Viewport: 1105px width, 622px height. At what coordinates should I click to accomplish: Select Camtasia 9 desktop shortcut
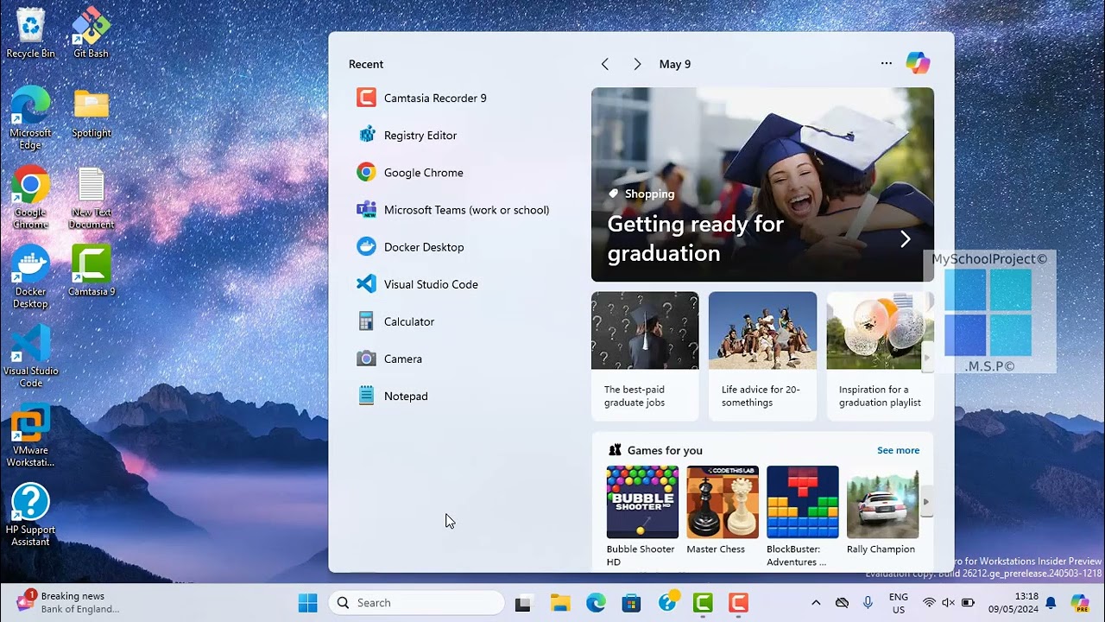(x=91, y=272)
